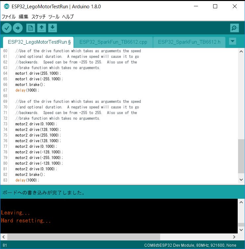Screen dimensions: 245x249
Task: Click delay(1000) on line 83
Action: click(27, 180)
